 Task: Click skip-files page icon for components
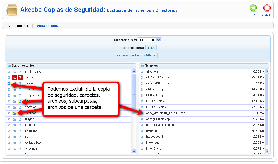click(20, 96)
